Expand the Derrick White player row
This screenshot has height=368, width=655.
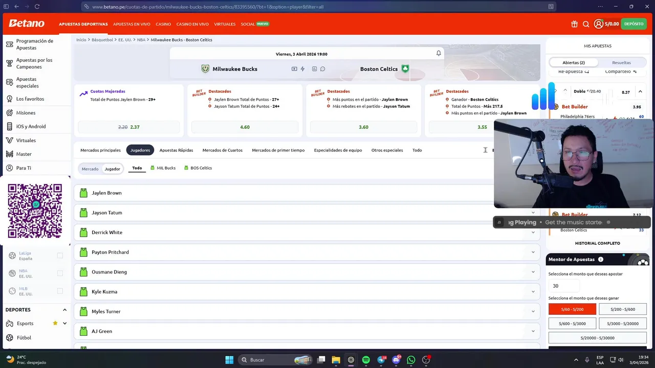(x=307, y=233)
